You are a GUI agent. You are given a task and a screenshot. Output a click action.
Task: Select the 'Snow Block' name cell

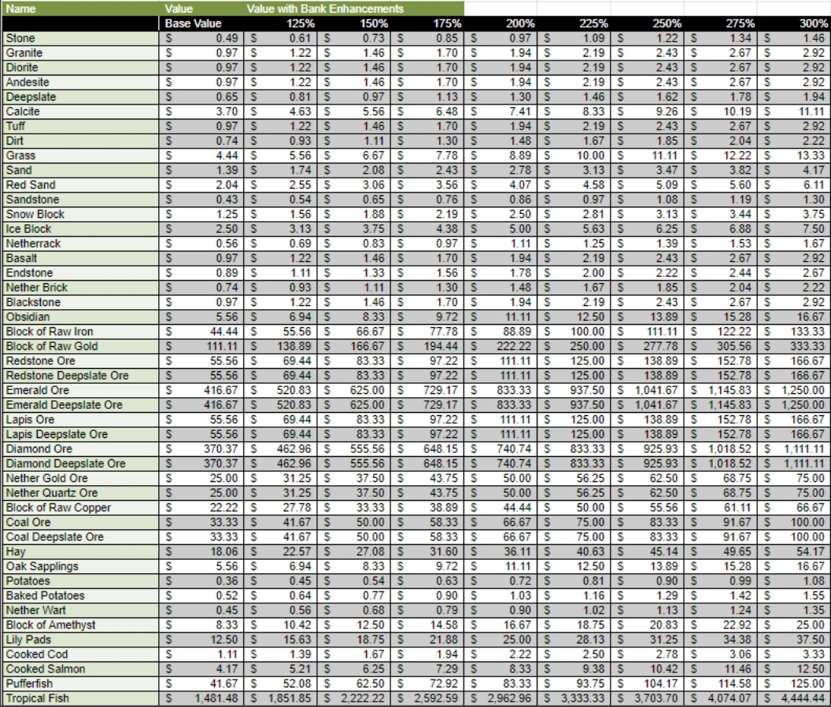coord(80,214)
